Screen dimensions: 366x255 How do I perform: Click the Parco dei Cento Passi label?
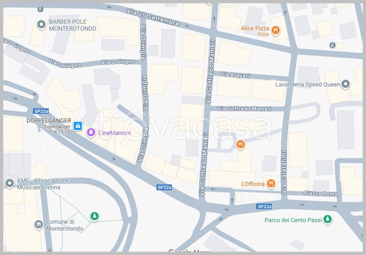(x=293, y=220)
